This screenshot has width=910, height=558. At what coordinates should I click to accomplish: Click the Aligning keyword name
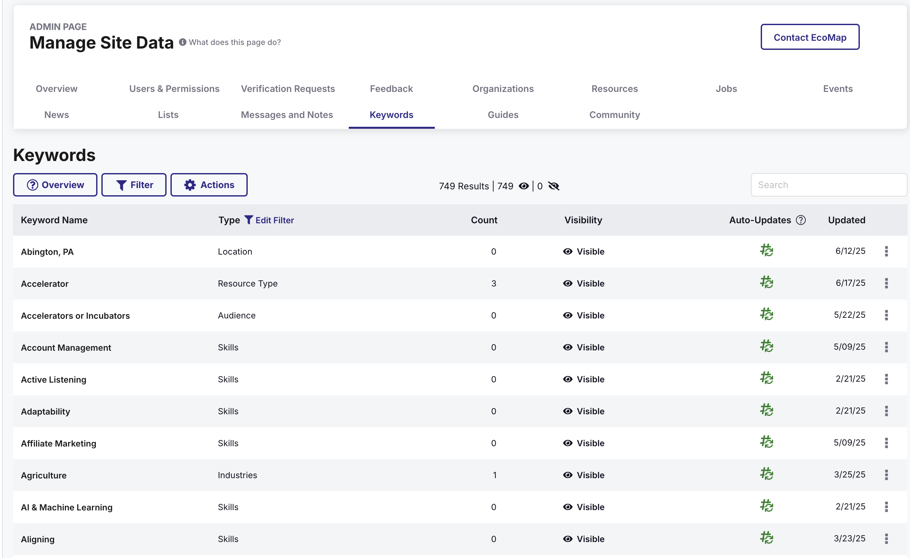point(38,539)
